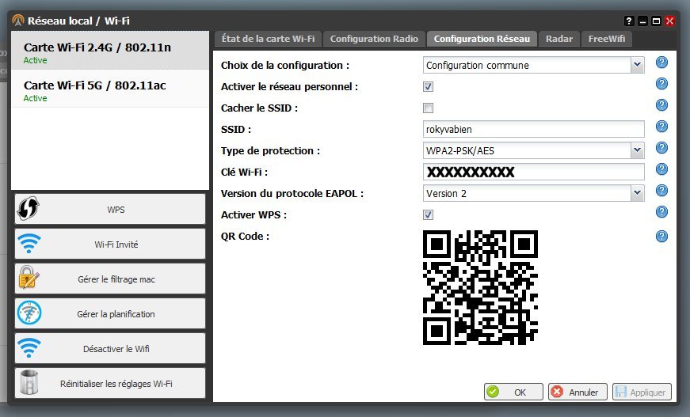This screenshot has height=417, width=690.
Task: Open the Type de protection dropdown
Action: (637, 150)
